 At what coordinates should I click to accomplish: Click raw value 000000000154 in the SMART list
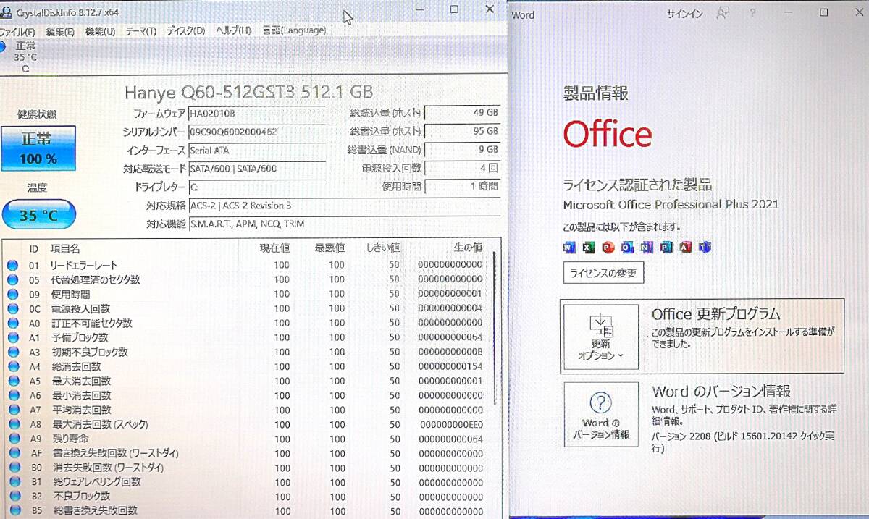click(x=450, y=366)
